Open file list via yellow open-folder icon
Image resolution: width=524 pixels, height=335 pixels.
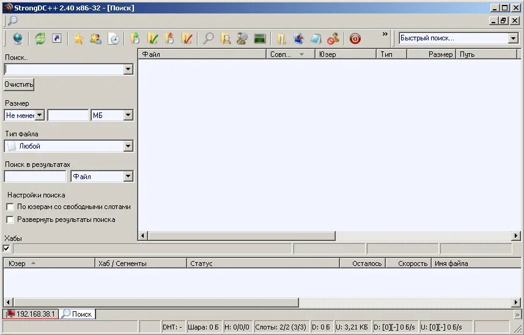click(281, 39)
